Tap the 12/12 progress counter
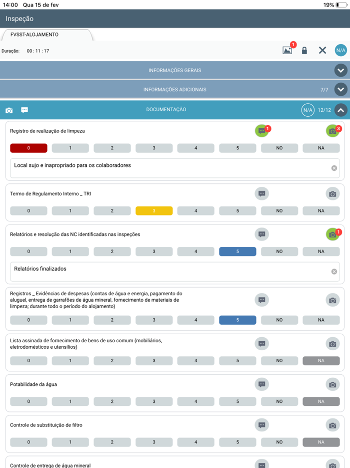This screenshot has width=350, height=468. point(324,110)
